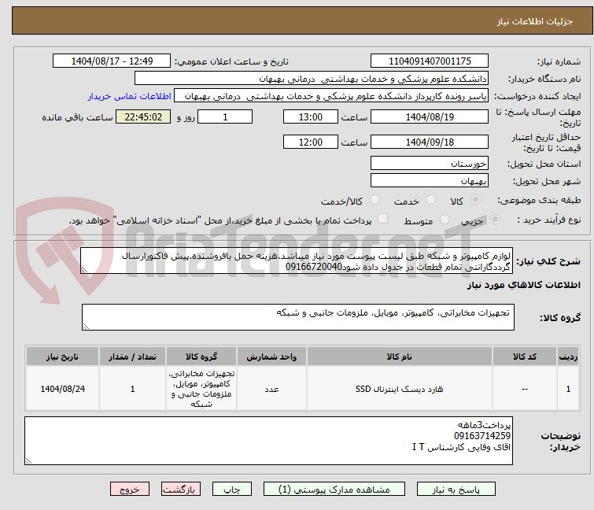Select the متوسط purchase type radio
Viewport: 594px width, 510px height.
pos(445,220)
